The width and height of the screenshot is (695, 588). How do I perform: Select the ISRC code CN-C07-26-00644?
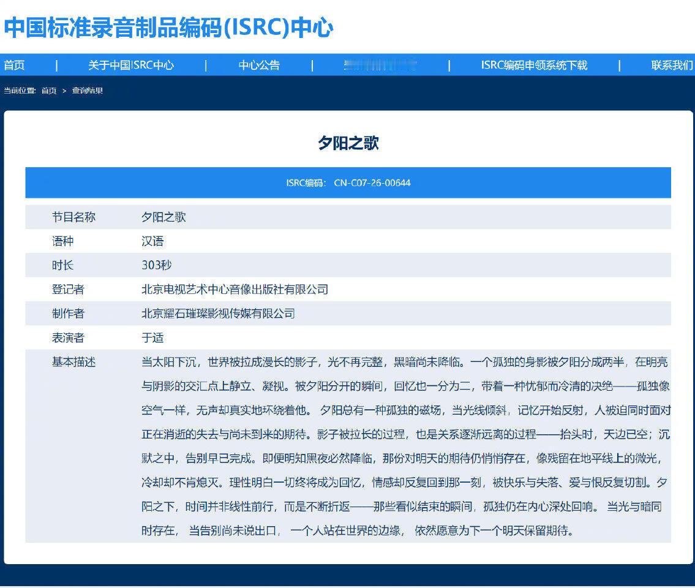372,183
